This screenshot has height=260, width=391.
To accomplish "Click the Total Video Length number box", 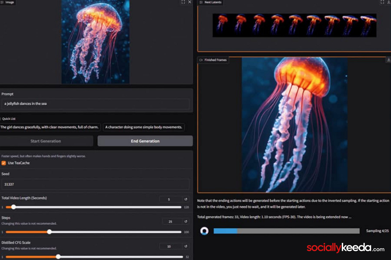I will (x=171, y=199).
